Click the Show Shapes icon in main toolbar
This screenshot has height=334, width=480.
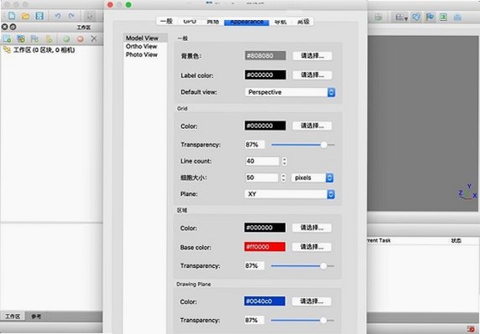416,17
